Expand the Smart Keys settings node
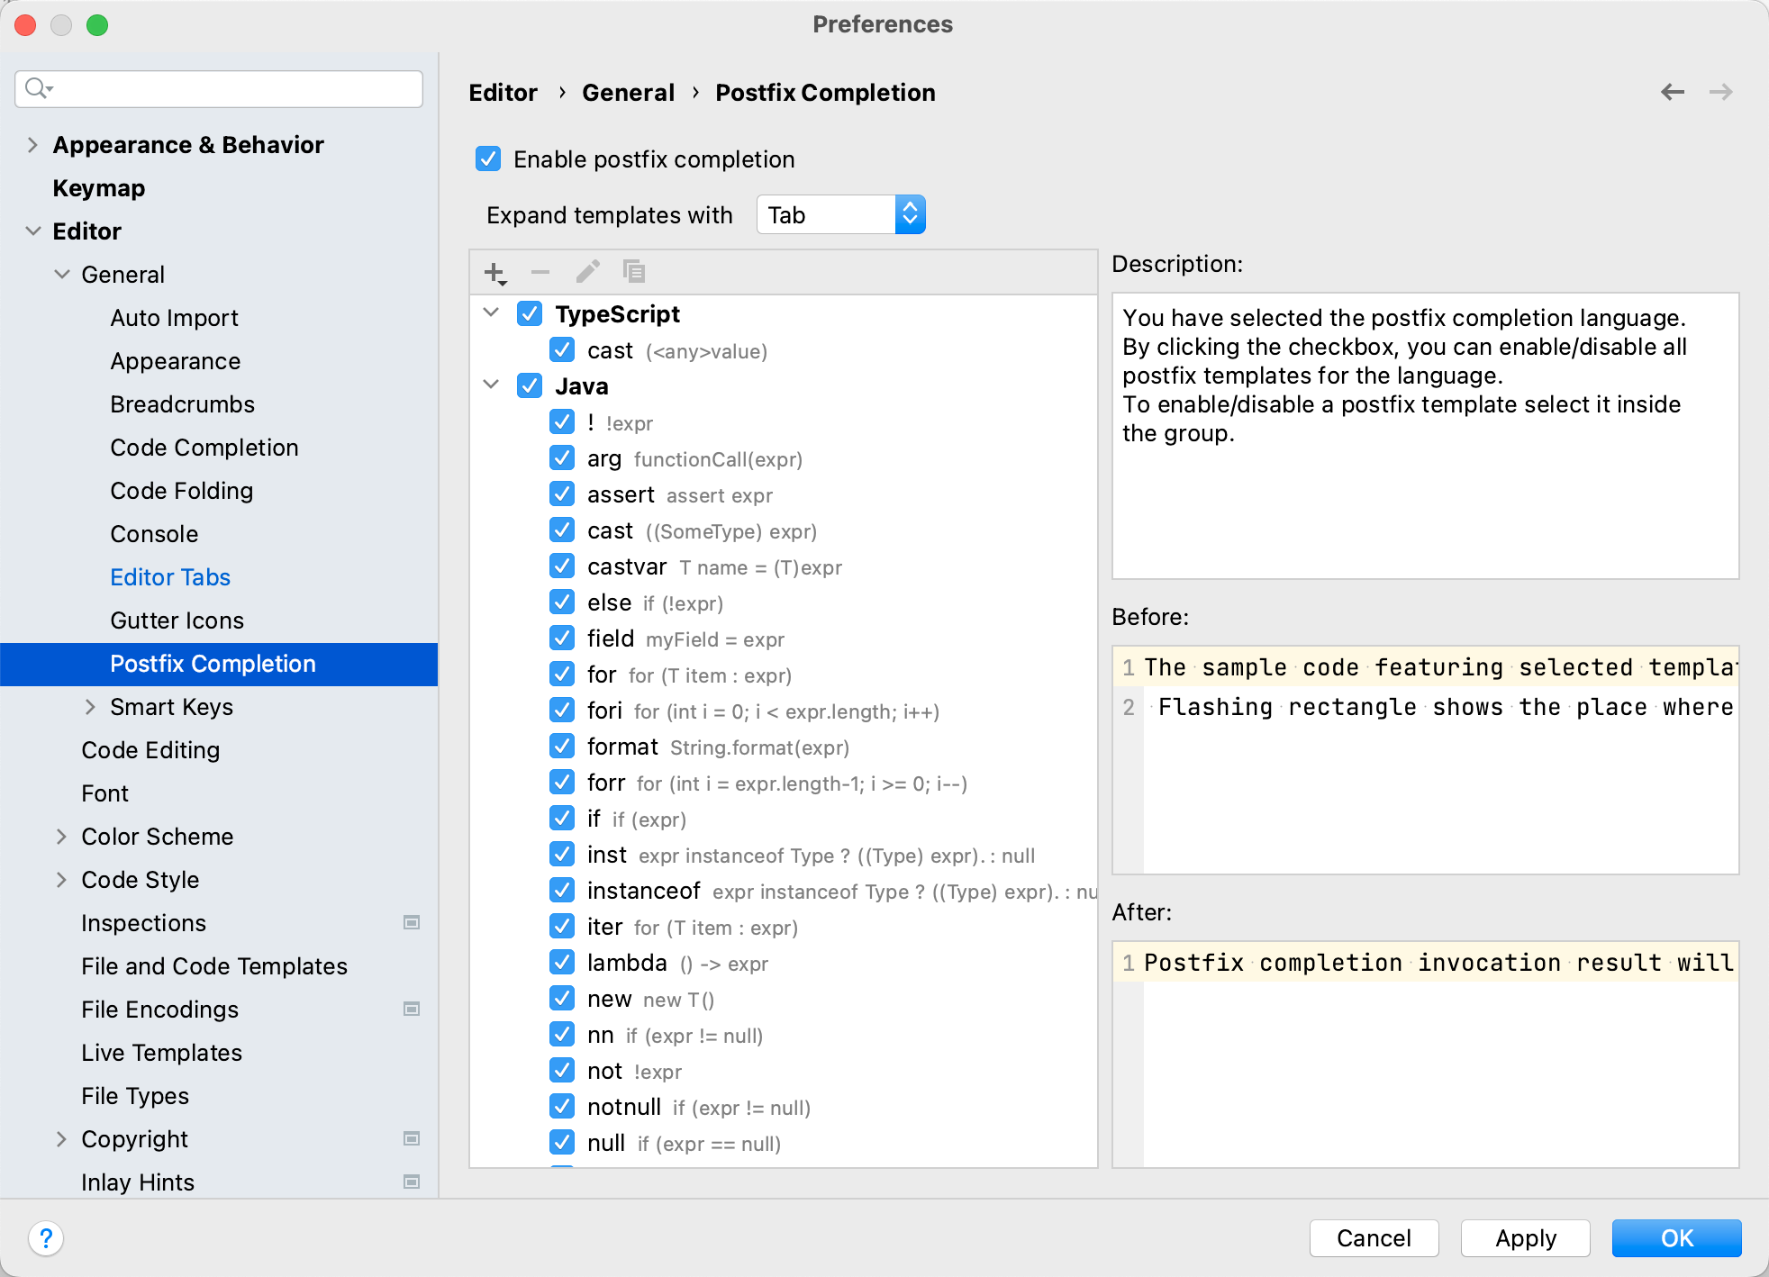The image size is (1769, 1277). pos(90,707)
